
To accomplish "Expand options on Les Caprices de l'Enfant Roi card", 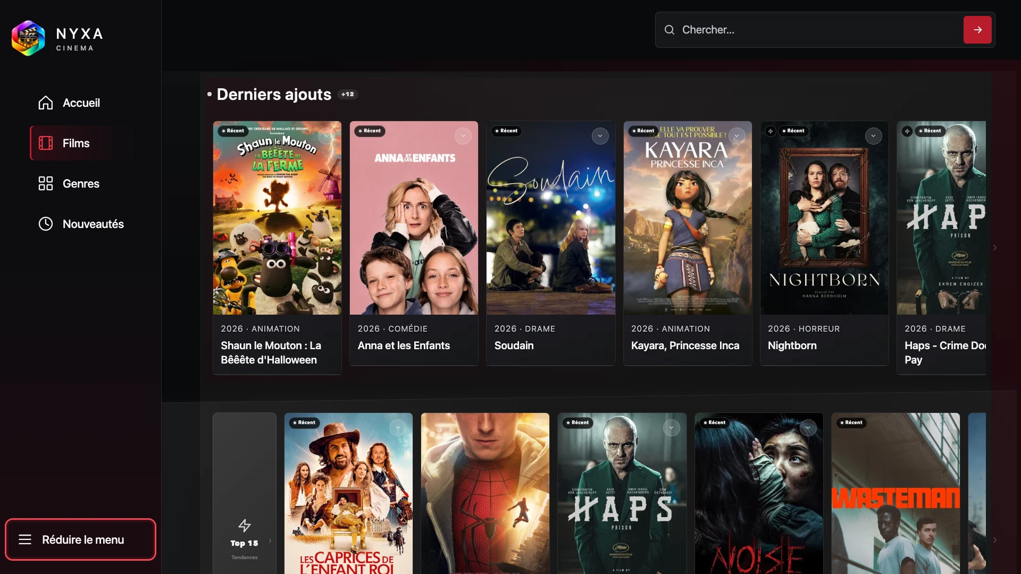I will (x=398, y=428).
